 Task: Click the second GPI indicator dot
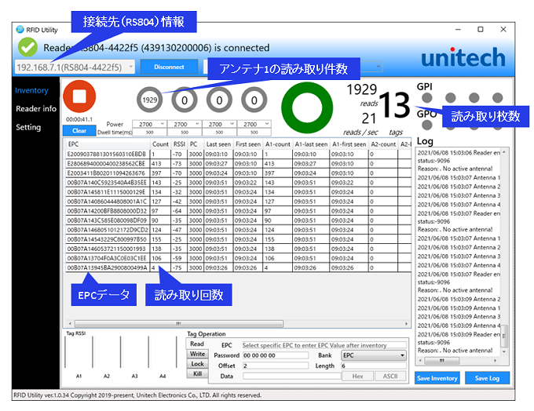[450, 98]
